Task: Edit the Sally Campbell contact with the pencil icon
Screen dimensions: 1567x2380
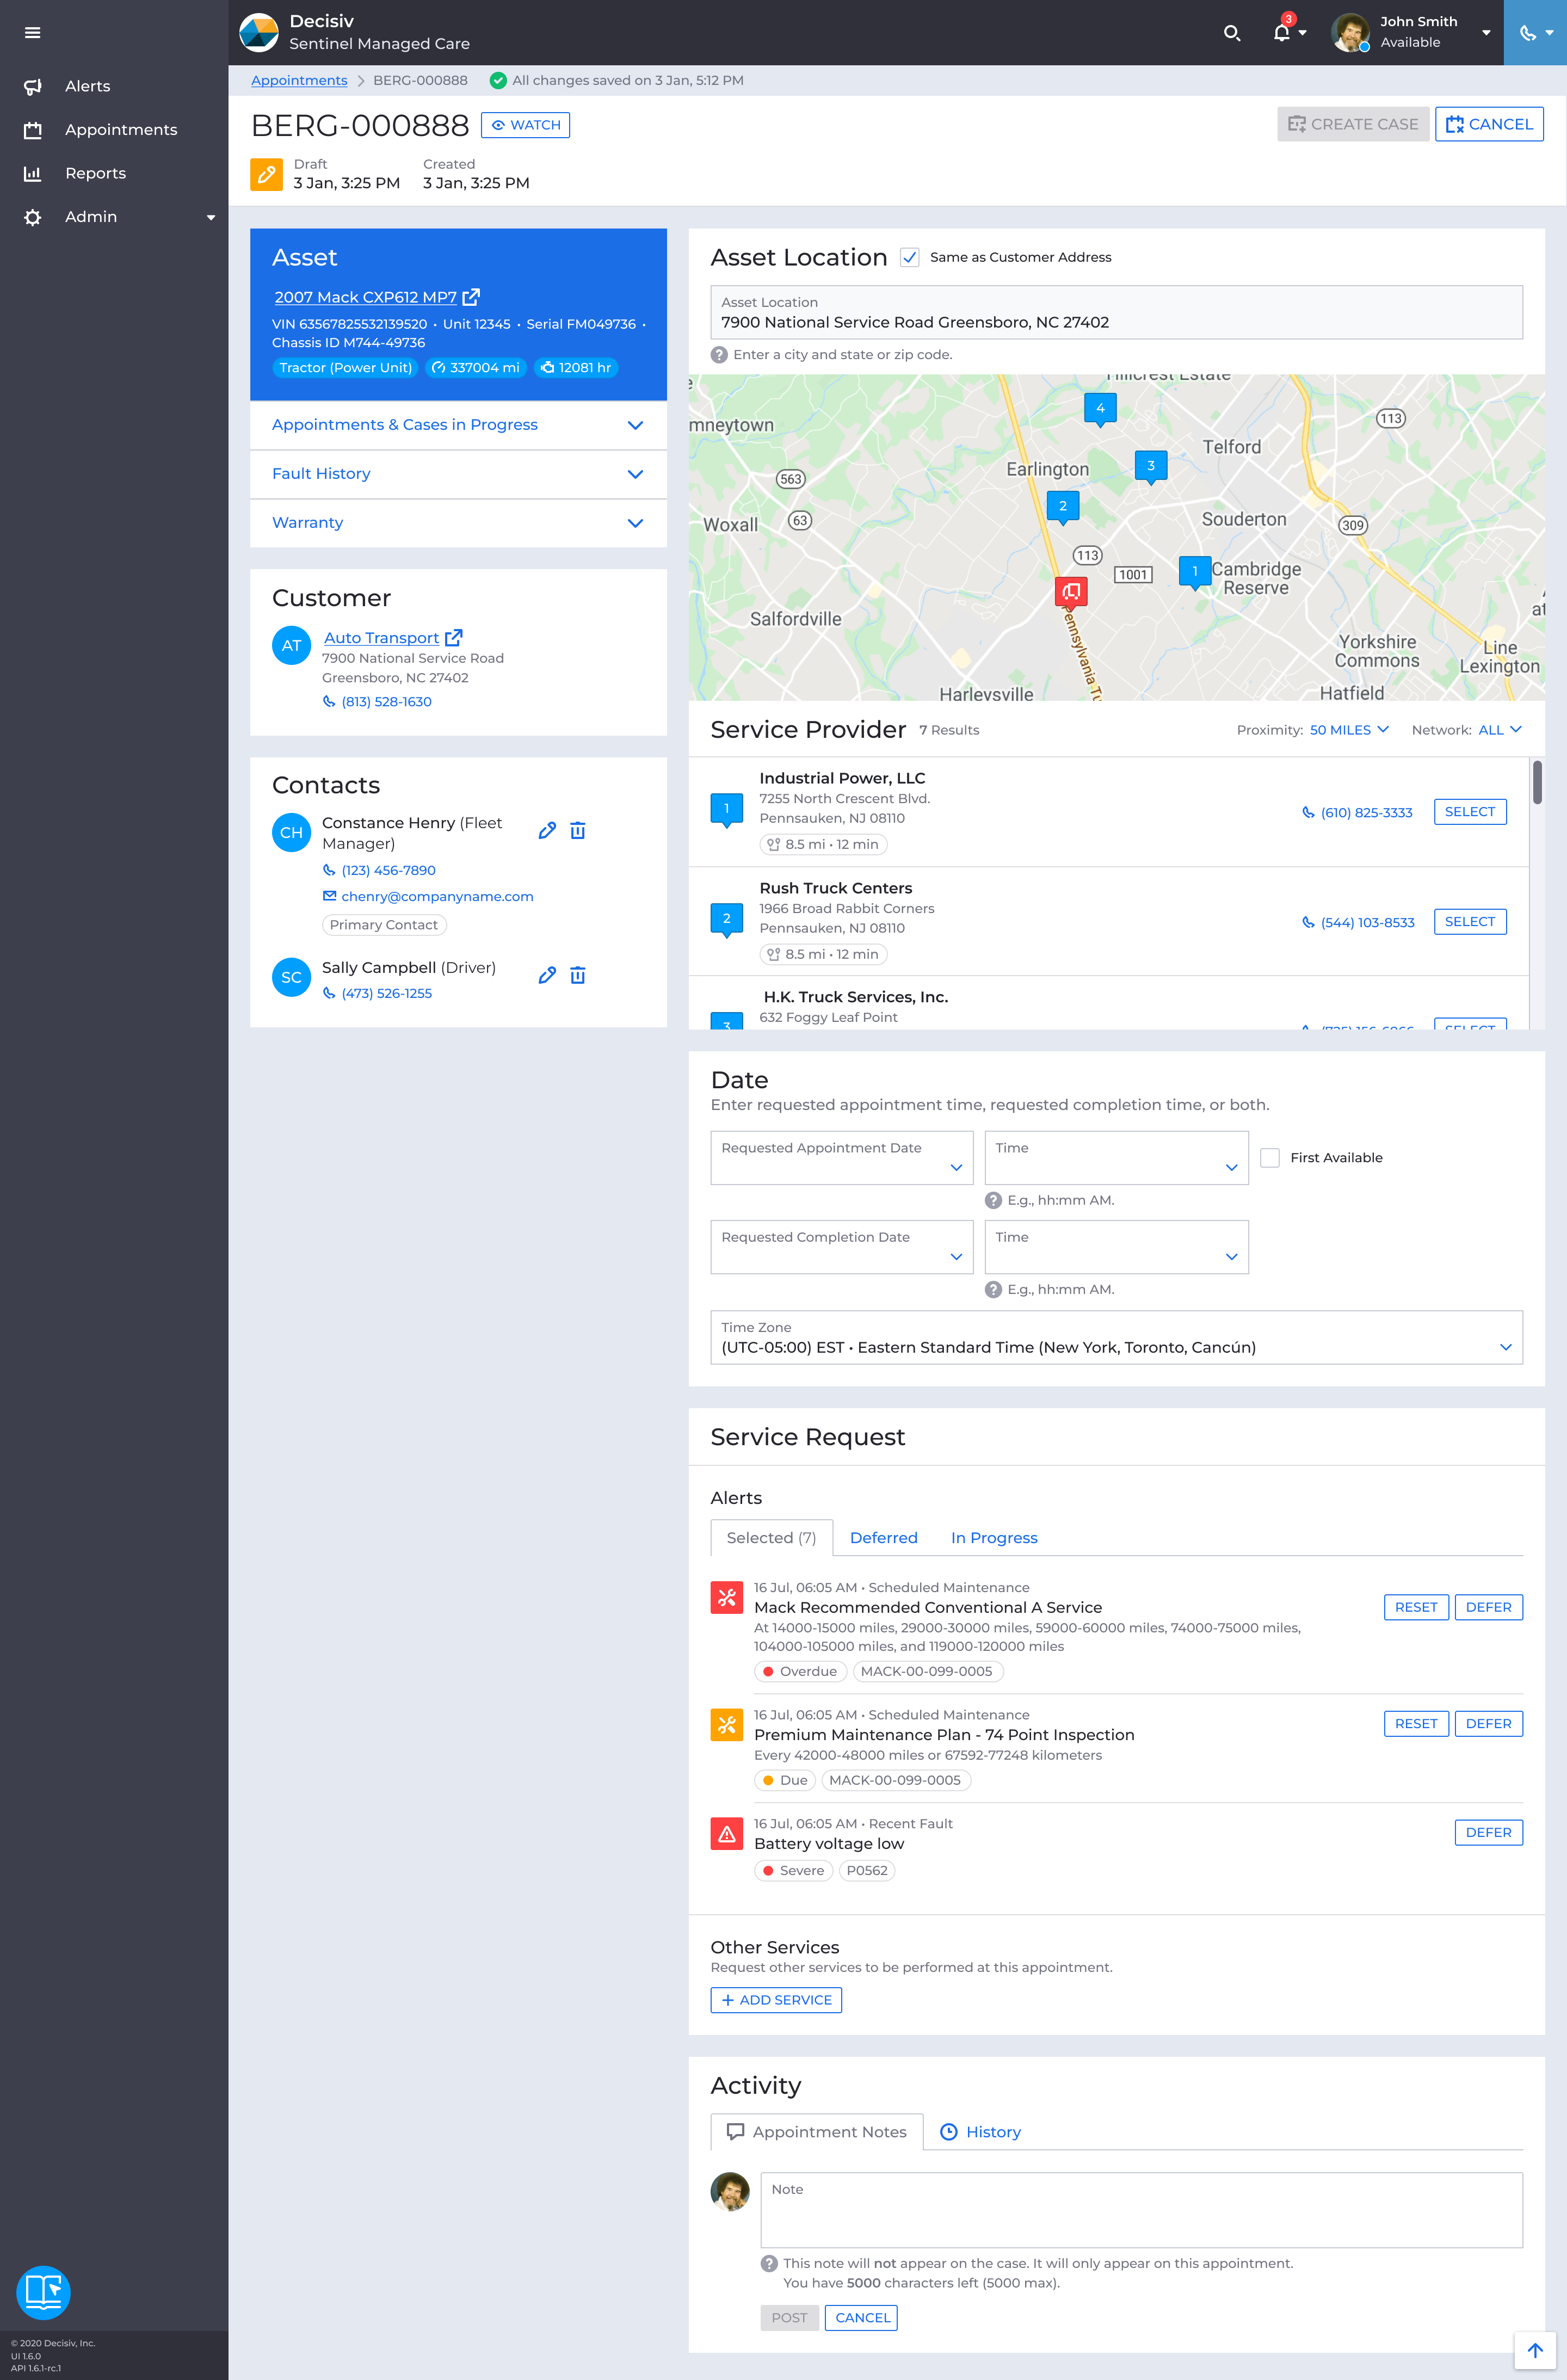Action: pyautogui.click(x=547, y=976)
